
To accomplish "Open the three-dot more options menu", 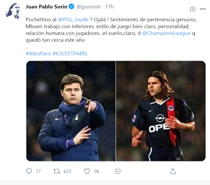I will 203,9.
